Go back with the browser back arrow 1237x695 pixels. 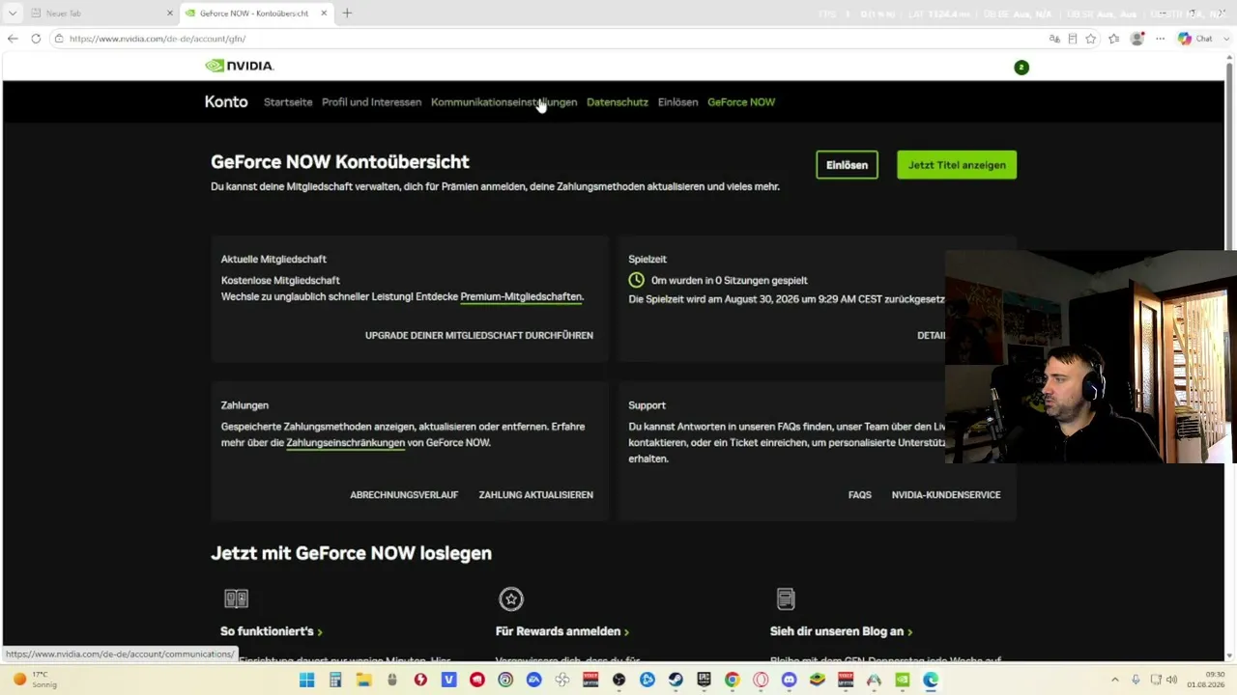coord(13,39)
